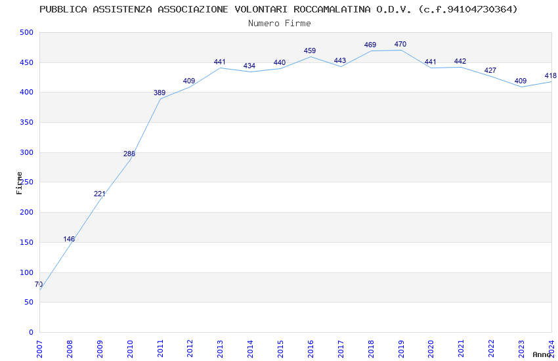Click the x-axis year 2019
The height and width of the screenshot is (361, 558).
401,349
